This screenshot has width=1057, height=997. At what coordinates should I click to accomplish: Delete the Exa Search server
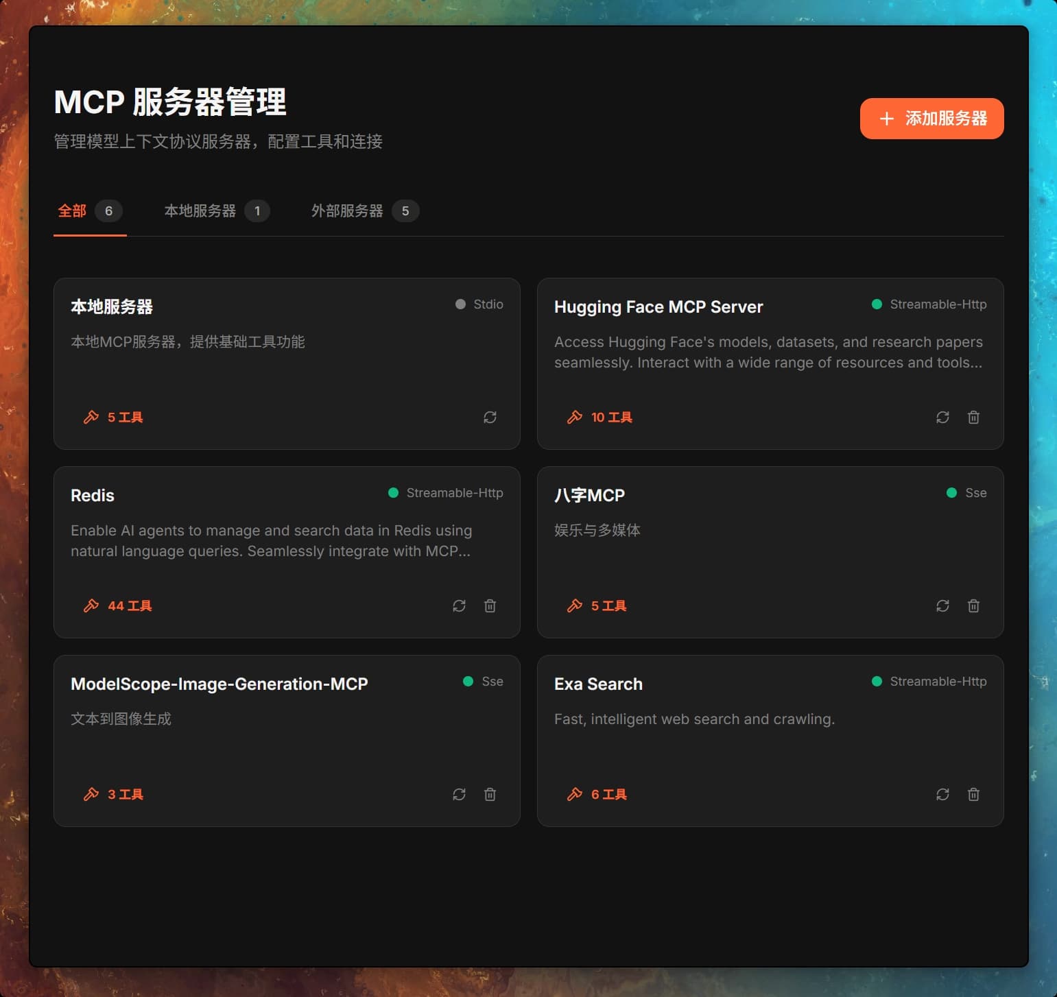[x=973, y=794]
